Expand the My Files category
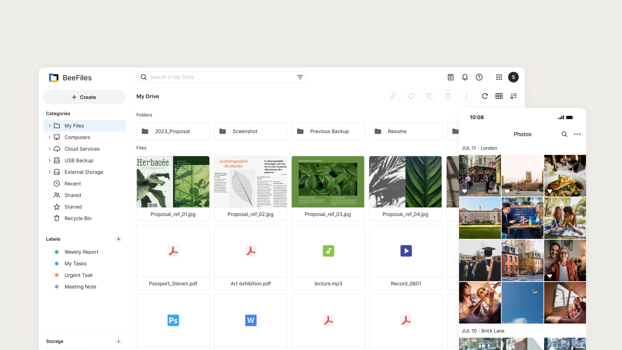The width and height of the screenshot is (622, 350). [49, 125]
